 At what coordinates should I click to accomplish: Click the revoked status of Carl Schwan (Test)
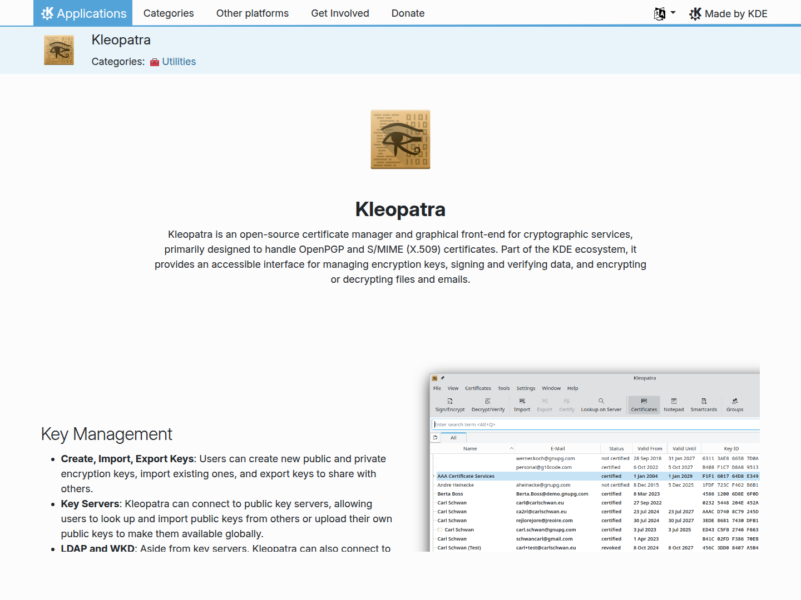[611, 548]
